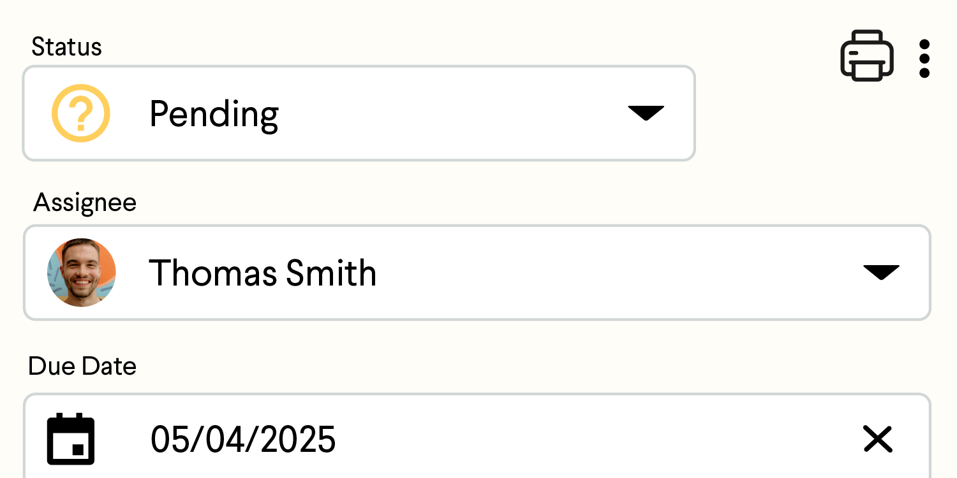
Task: Open the Thomas Smith assignee selector
Action: pos(477,273)
